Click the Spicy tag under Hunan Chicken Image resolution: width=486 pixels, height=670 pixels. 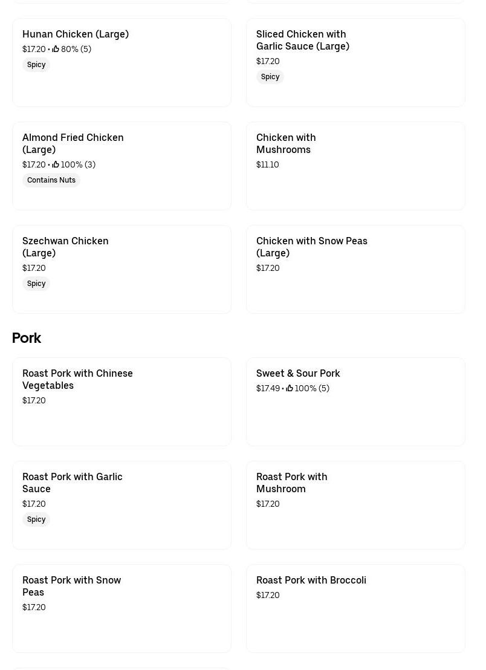tap(36, 65)
